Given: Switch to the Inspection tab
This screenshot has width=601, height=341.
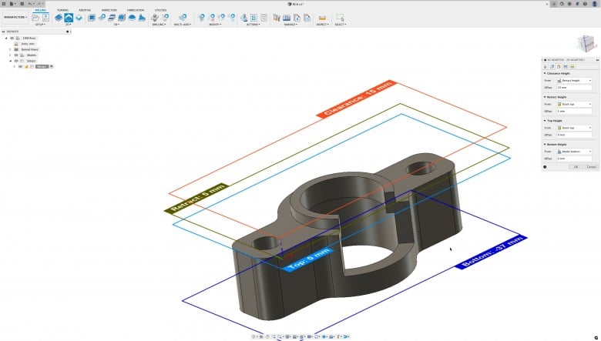Looking at the screenshot, I should click(109, 10).
